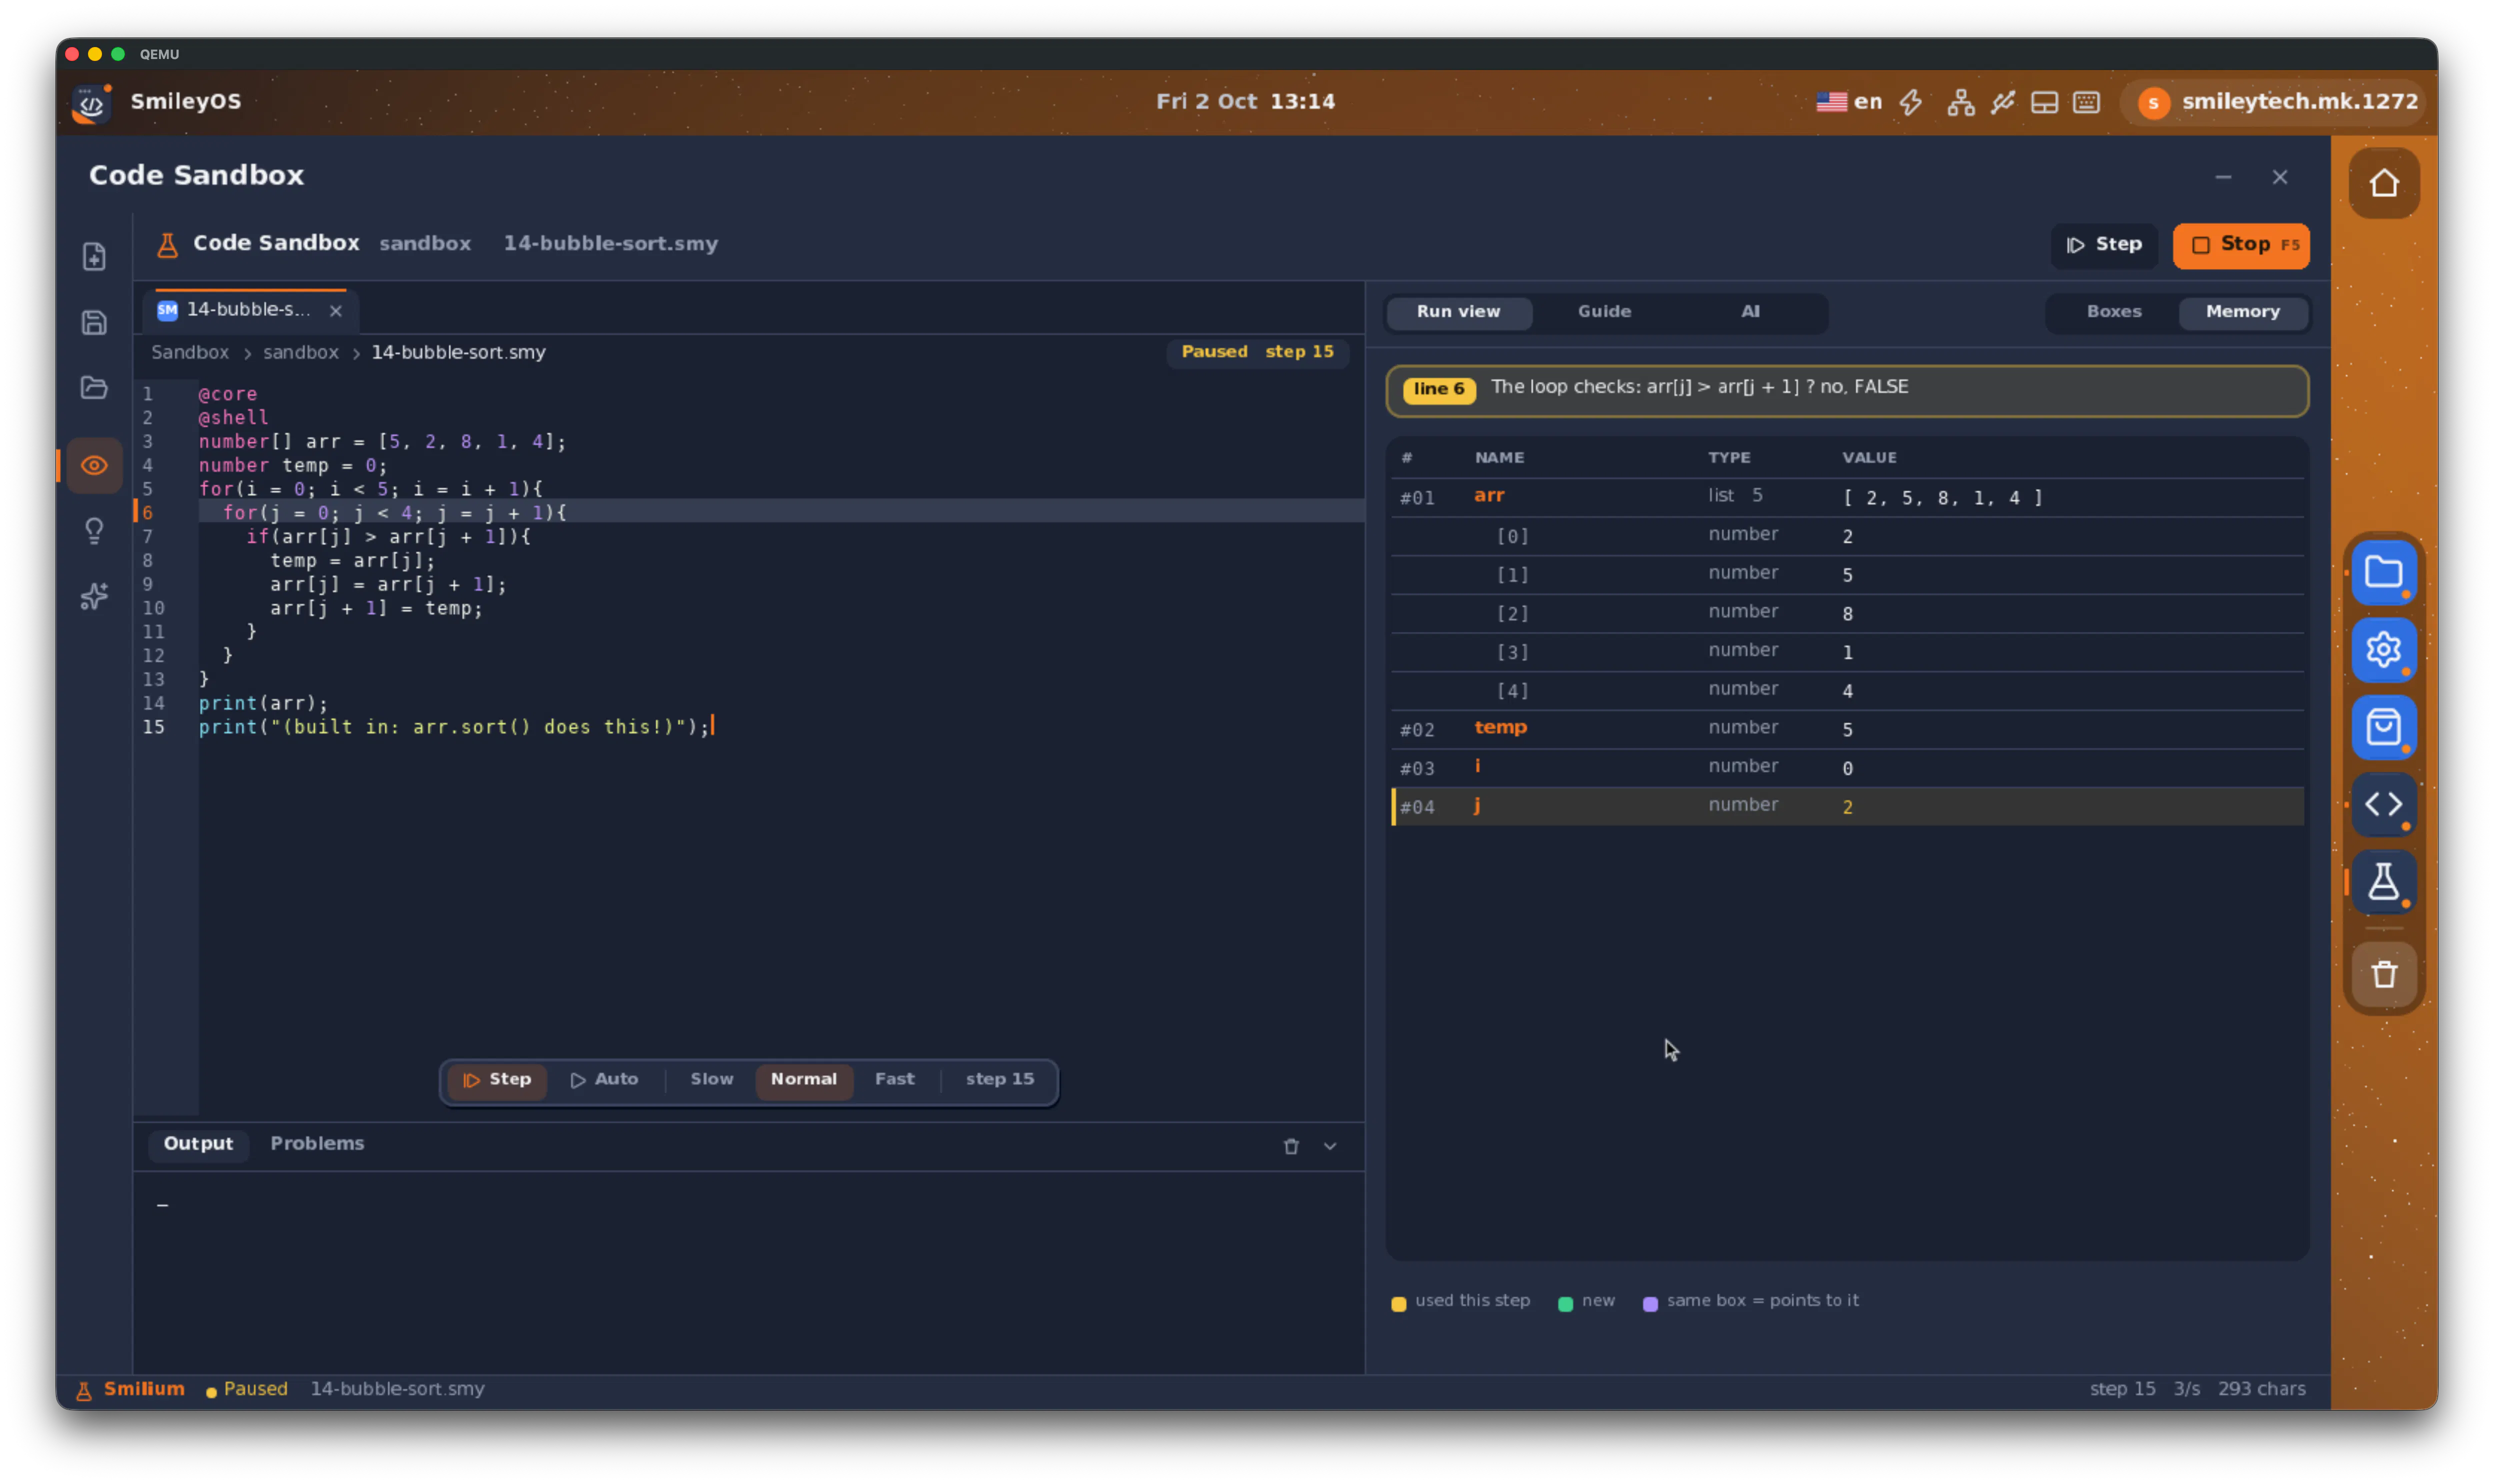2494x1484 pixels.
Task: Switch to the Guide tab
Action: (1604, 312)
